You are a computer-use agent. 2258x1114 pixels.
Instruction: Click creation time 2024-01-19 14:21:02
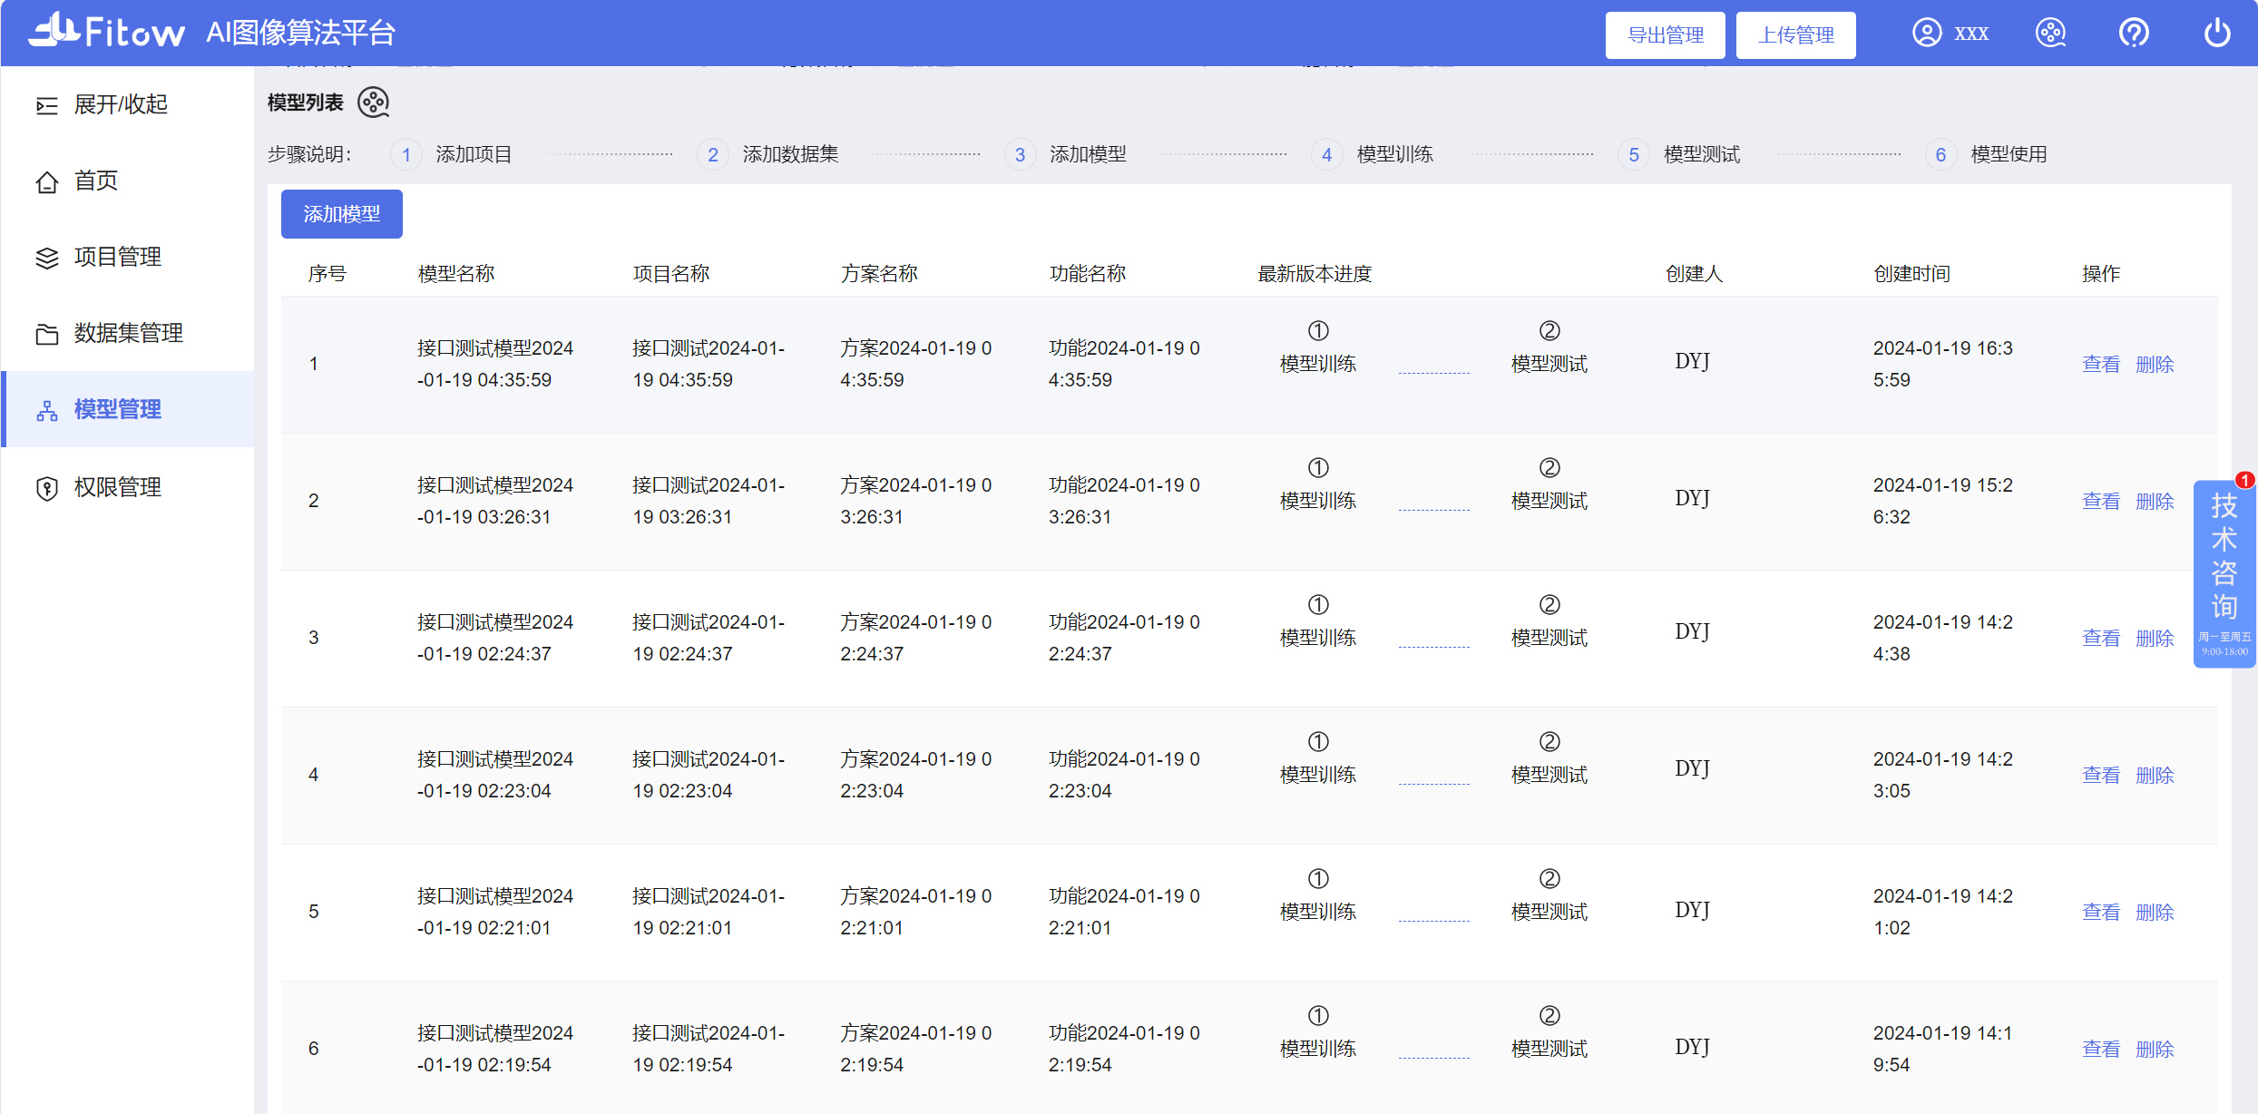(x=1943, y=912)
